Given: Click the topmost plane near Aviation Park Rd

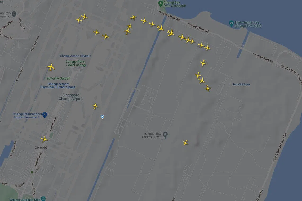Looking at the screenshot, I should coord(133,17).
